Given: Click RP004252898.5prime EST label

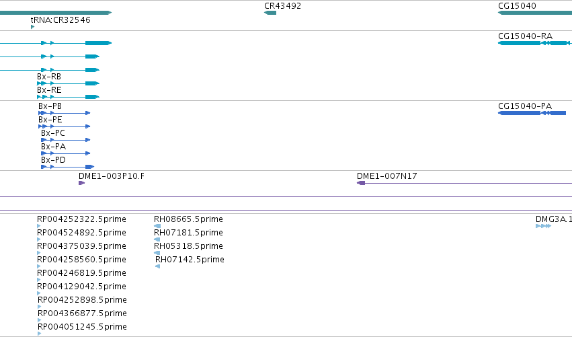Looking at the screenshot, I should coord(83,301).
